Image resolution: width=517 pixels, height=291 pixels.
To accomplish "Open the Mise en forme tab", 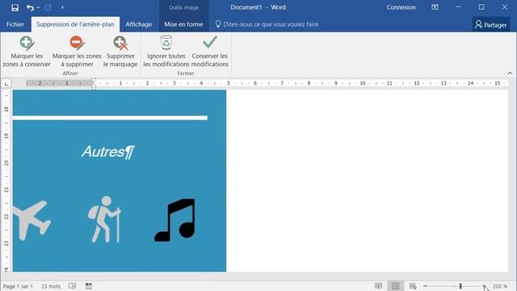I will [183, 24].
